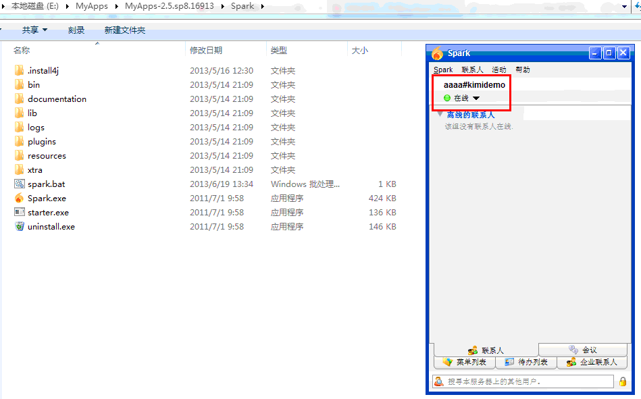This screenshot has width=641, height=399.
Task: Minimize the Spark window
Action: [x=595, y=53]
